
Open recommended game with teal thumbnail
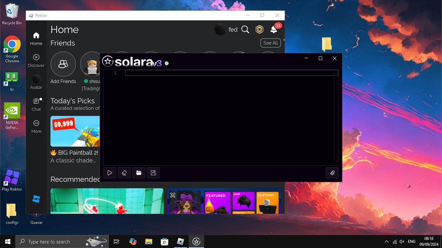pyautogui.click(x=107, y=201)
